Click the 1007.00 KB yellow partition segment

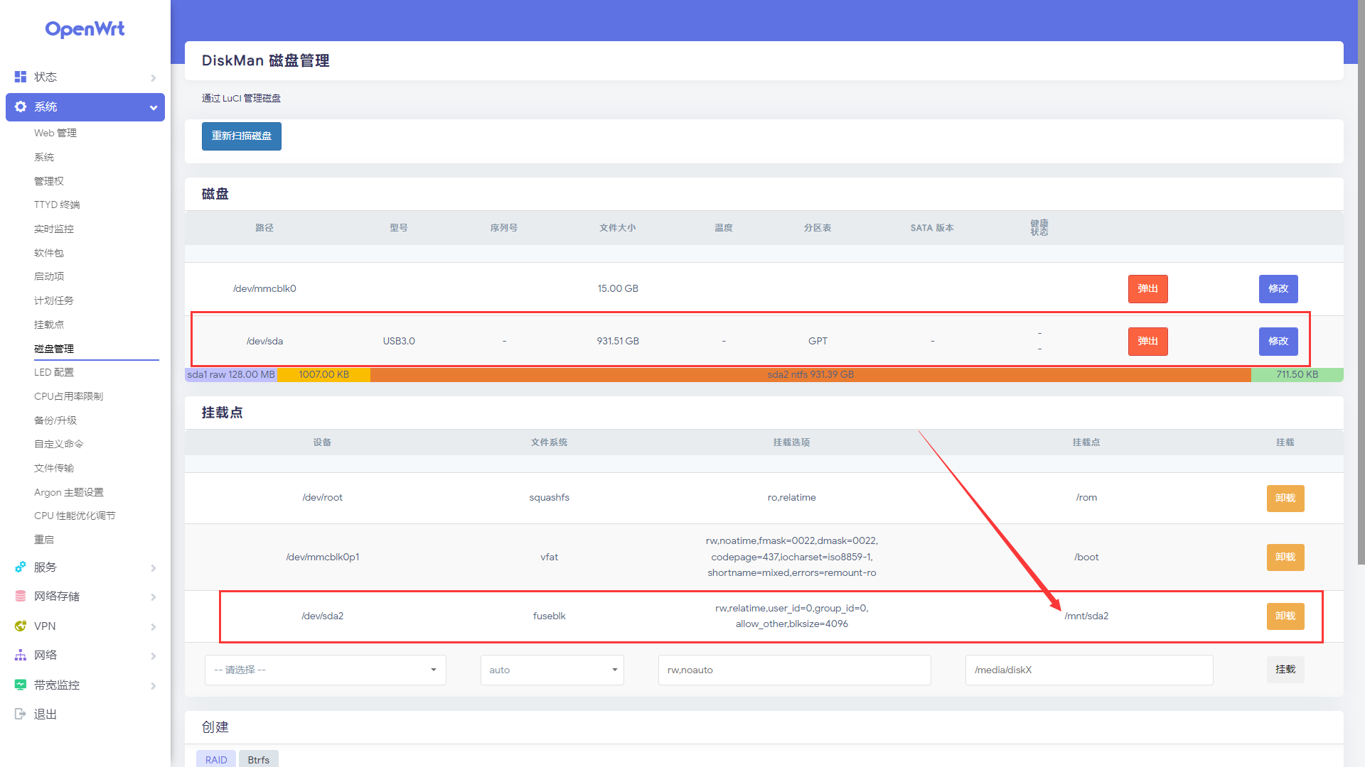click(x=323, y=374)
